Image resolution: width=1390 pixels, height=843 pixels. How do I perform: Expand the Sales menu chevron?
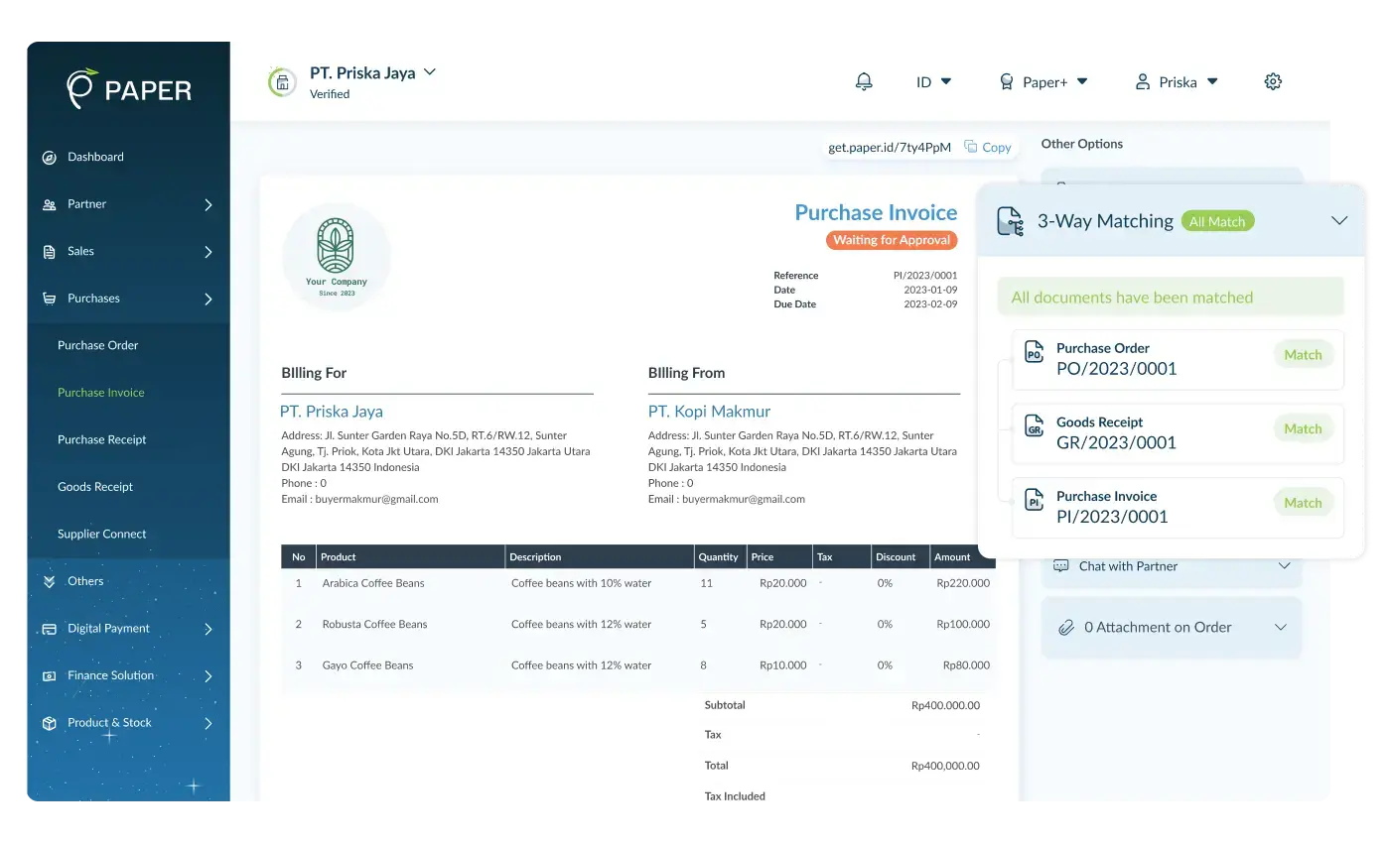[x=208, y=252]
